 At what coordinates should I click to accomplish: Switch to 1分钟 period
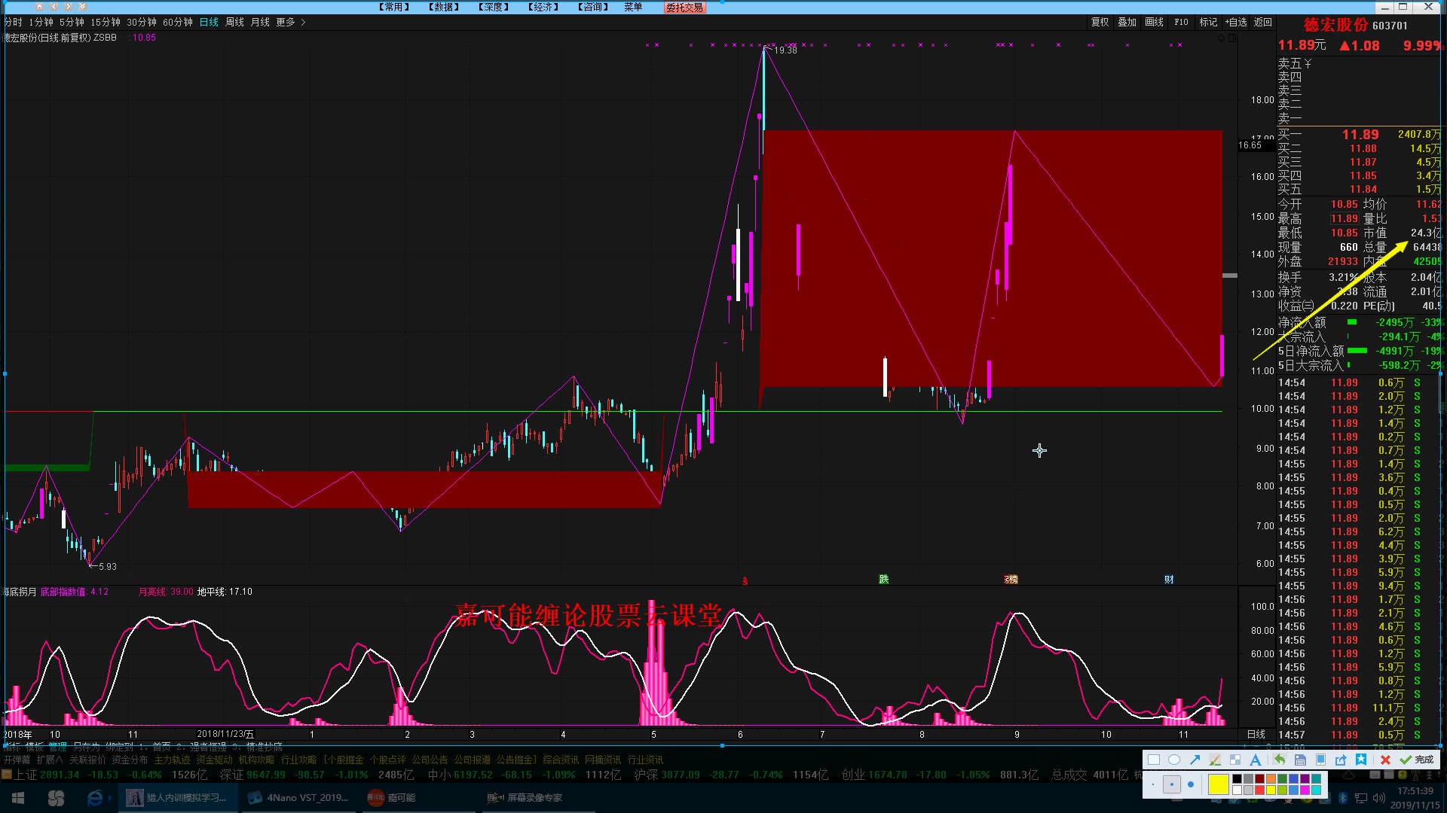[41, 23]
